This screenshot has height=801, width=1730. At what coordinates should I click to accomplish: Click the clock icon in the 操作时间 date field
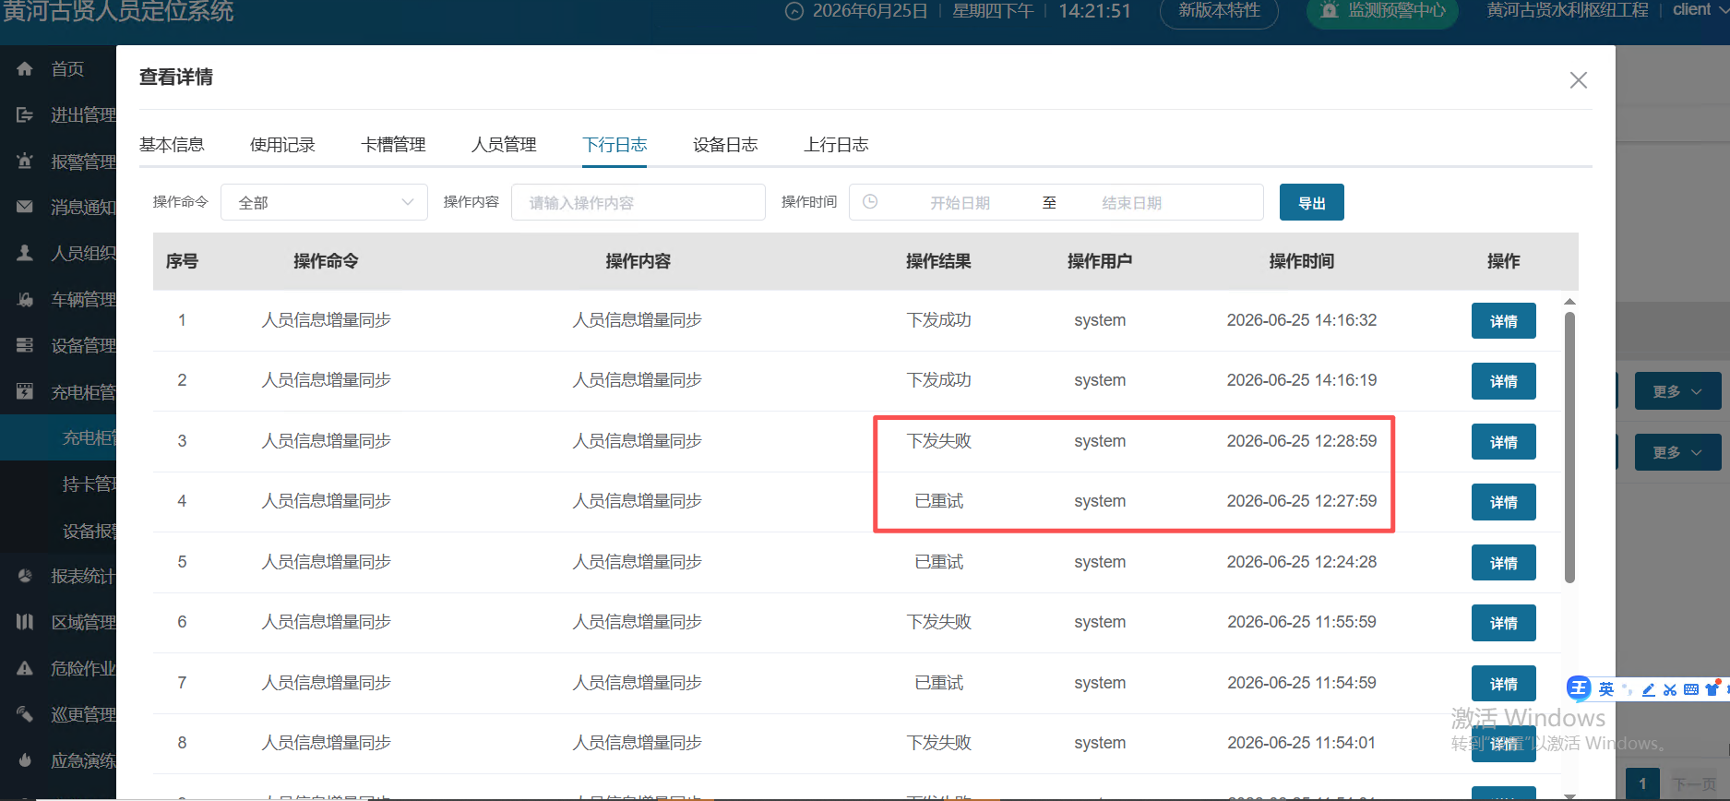(870, 202)
